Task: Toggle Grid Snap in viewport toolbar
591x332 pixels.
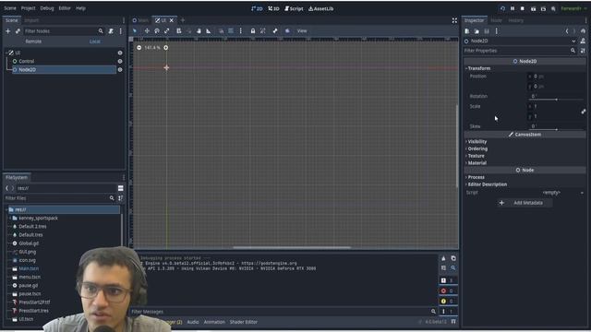Action: pyautogui.click(x=231, y=30)
